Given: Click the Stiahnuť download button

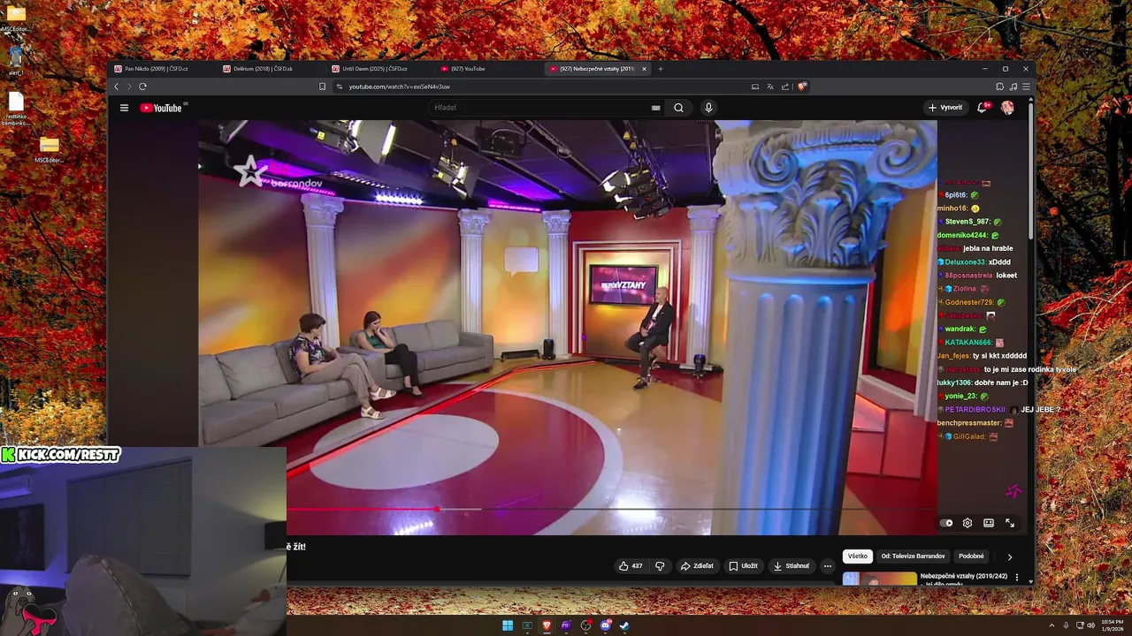Looking at the screenshot, I should point(791,566).
